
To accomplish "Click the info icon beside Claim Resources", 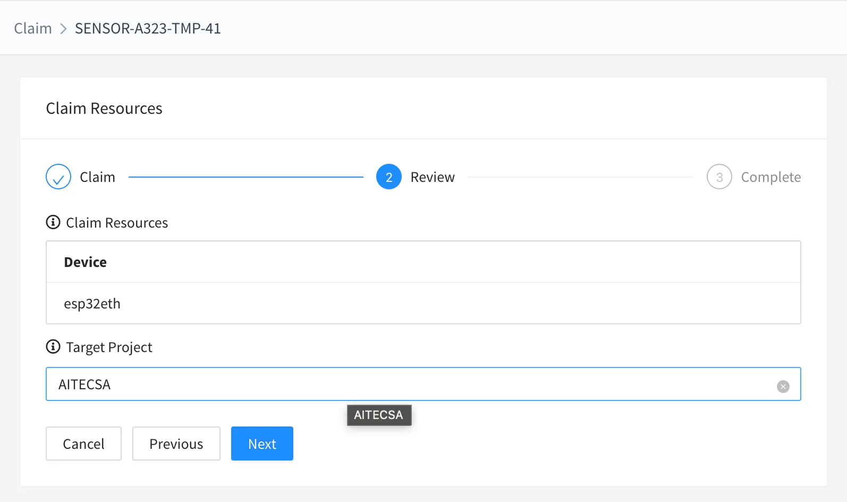I will click(53, 222).
